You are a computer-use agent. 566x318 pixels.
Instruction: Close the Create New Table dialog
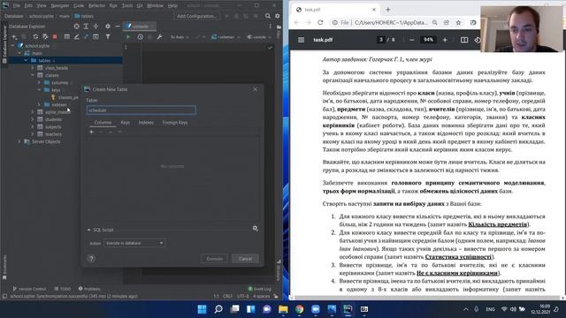(256, 89)
